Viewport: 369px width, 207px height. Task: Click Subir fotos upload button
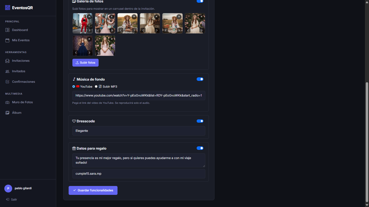coord(85,63)
